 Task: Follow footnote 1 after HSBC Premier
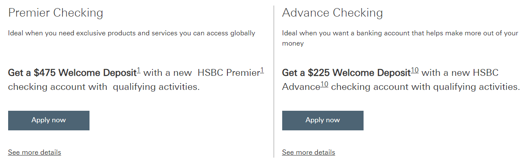coord(262,70)
